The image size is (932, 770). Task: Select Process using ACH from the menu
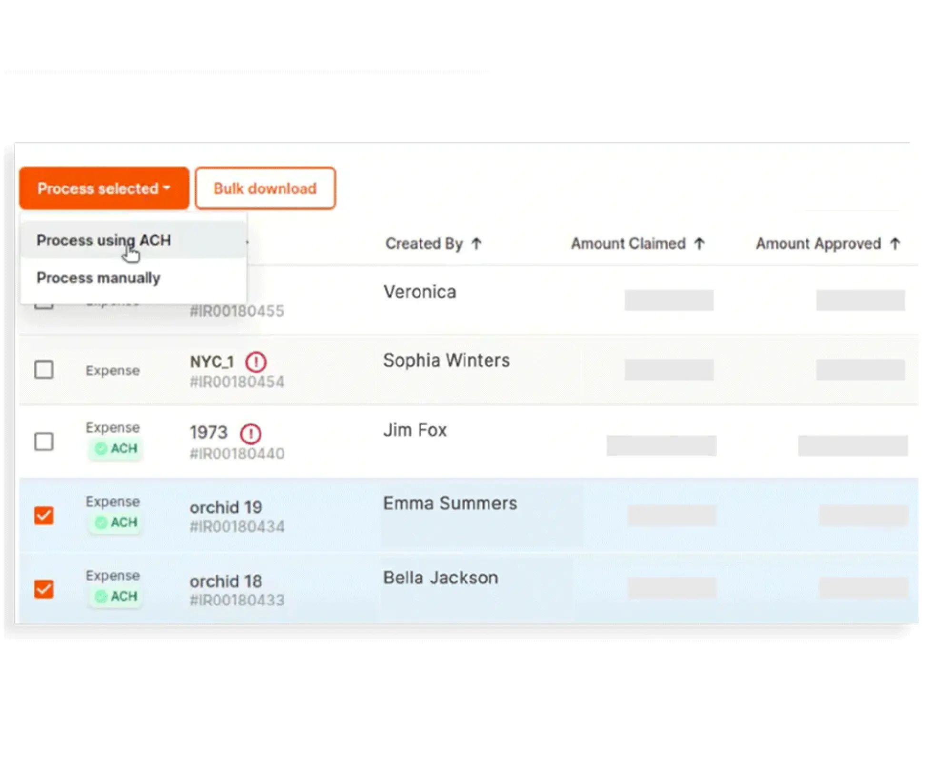(104, 240)
